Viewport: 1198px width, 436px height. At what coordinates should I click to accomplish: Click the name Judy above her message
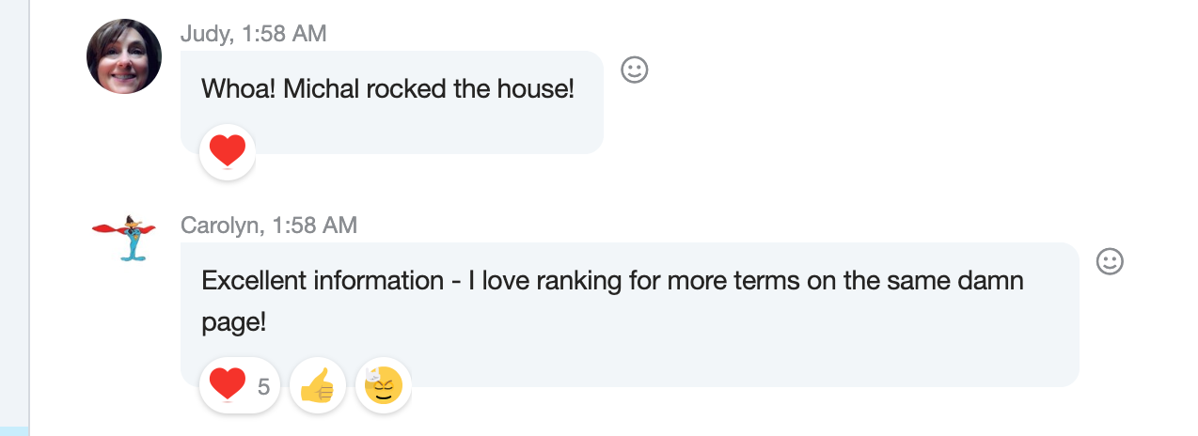pyautogui.click(x=204, y=34)
